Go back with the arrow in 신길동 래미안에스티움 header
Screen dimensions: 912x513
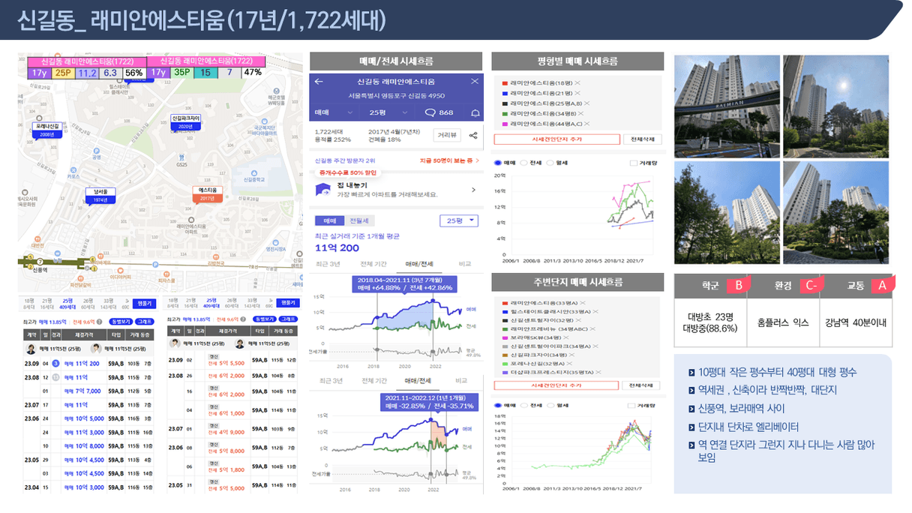(319, 81)
